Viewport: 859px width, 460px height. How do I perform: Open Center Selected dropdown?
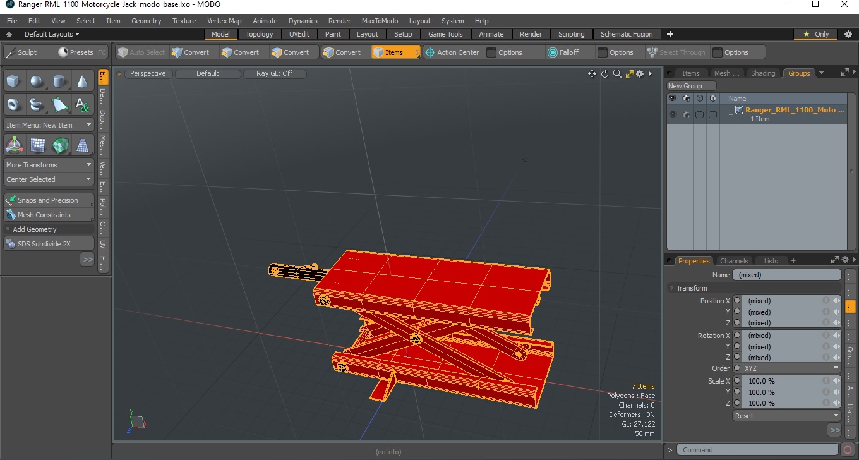point(49,179)
